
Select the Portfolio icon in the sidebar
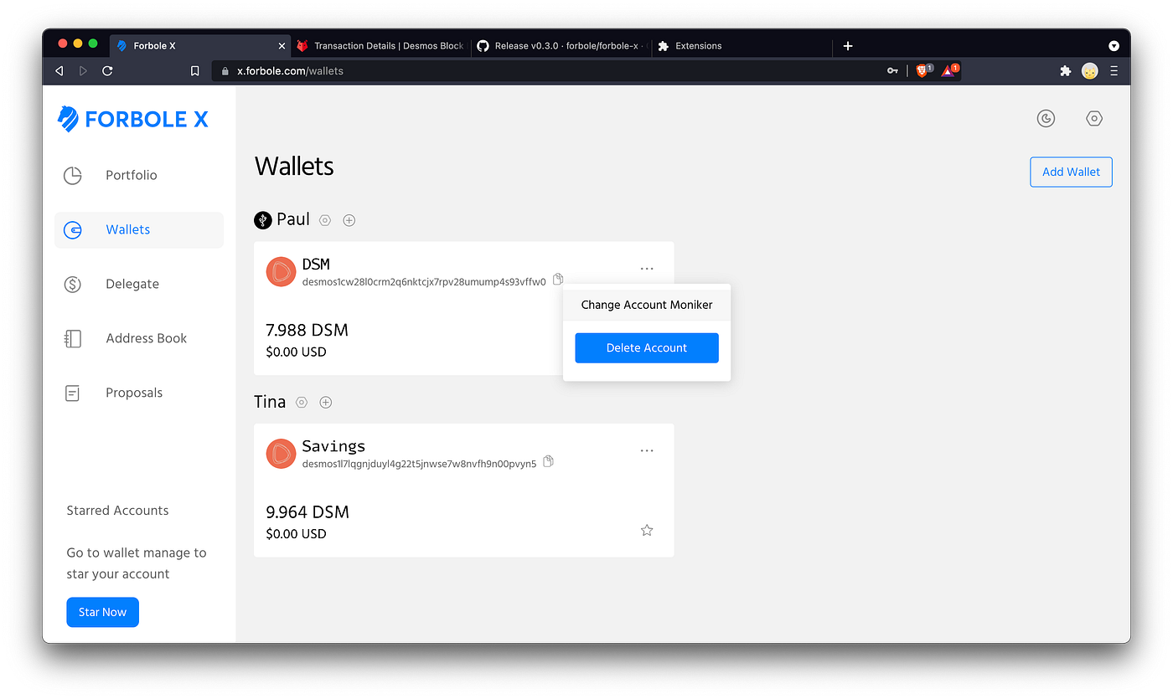point(72,175)
